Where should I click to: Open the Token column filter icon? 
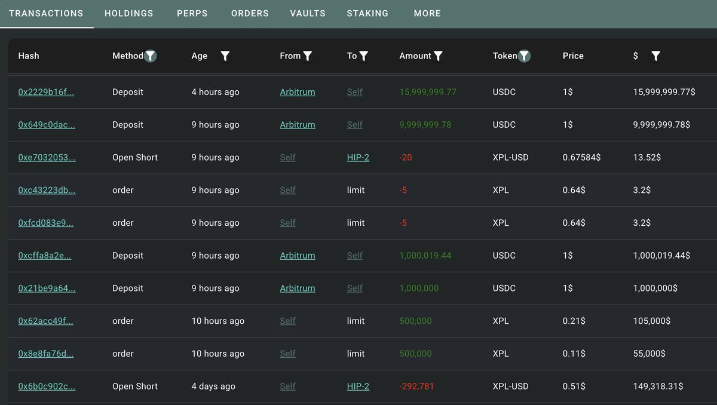pyautogui.click(x=524, y=56)
